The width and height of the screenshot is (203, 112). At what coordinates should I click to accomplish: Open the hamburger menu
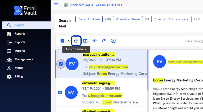(56, 5)
